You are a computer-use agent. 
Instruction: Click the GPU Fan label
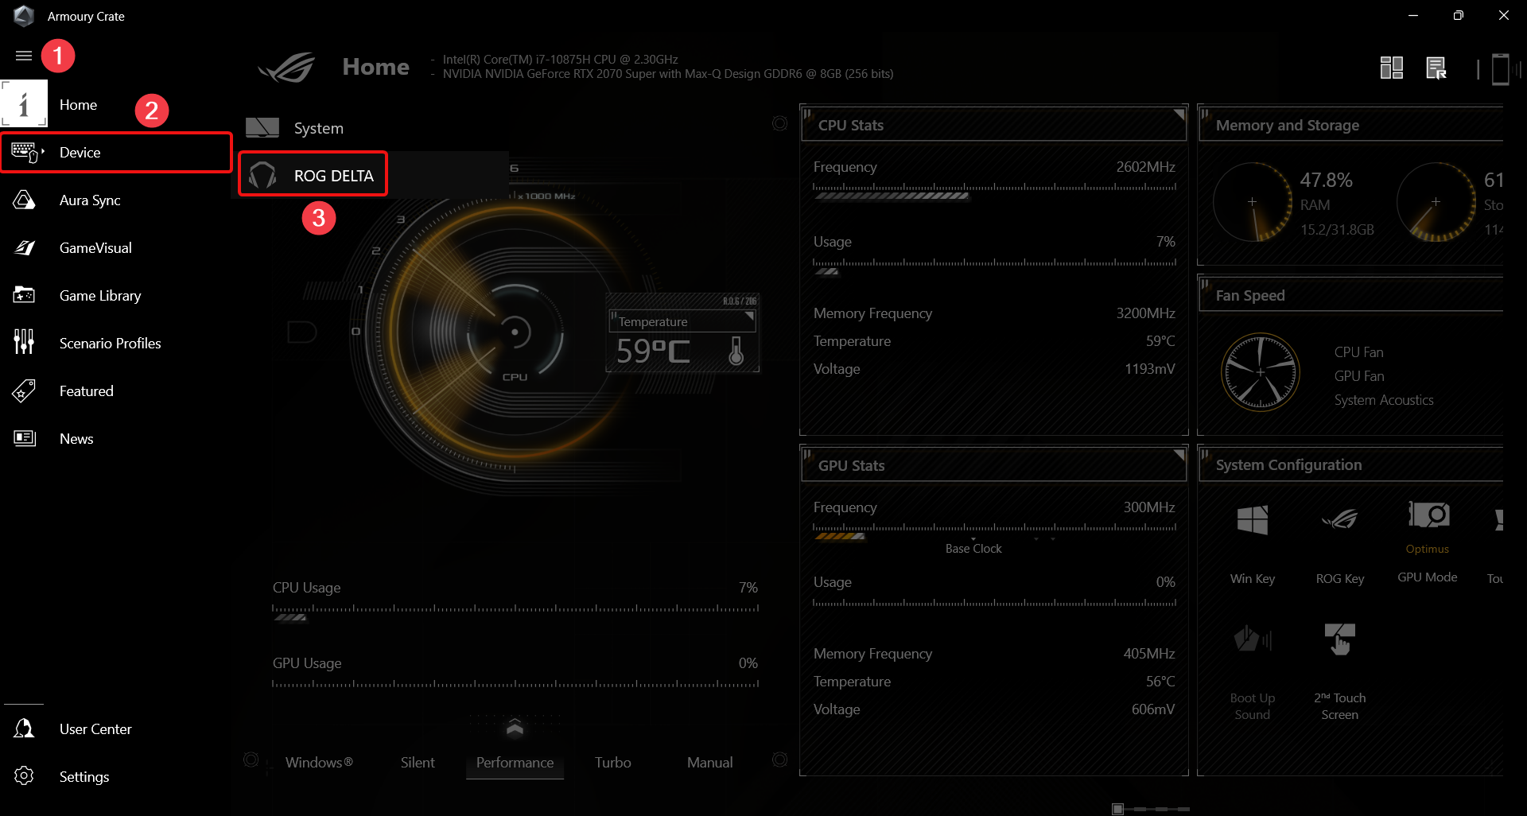(1358, 376)
